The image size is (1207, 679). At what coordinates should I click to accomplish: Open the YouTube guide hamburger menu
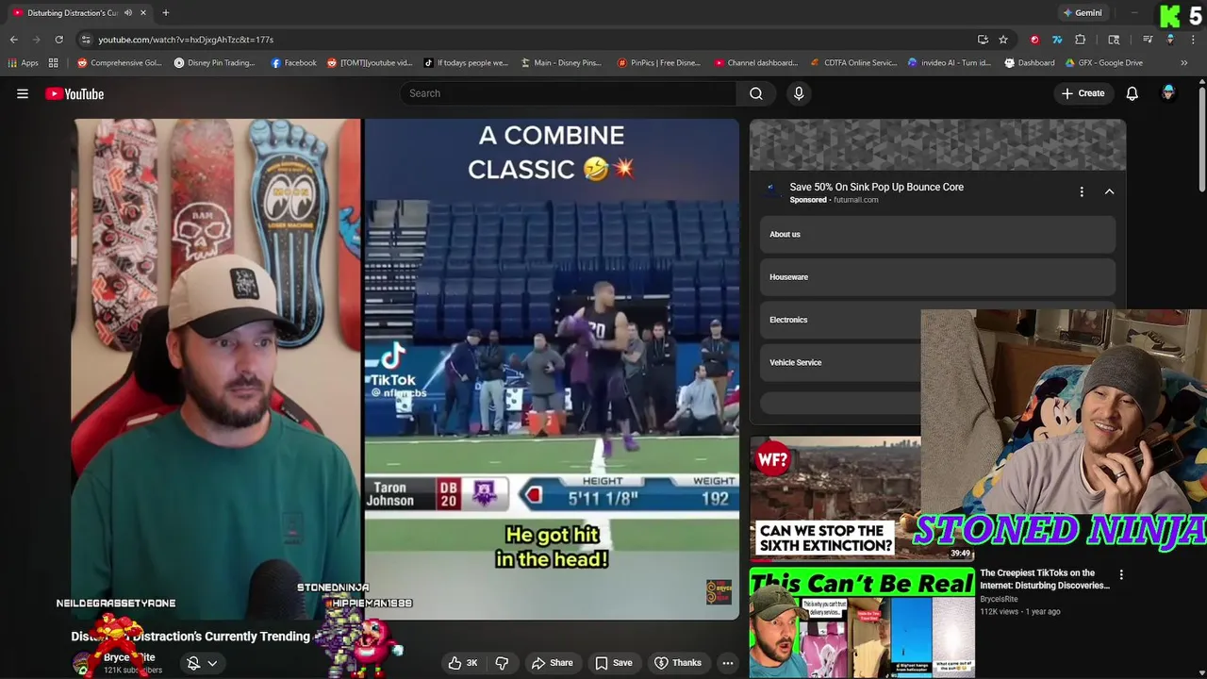point(23,93)
